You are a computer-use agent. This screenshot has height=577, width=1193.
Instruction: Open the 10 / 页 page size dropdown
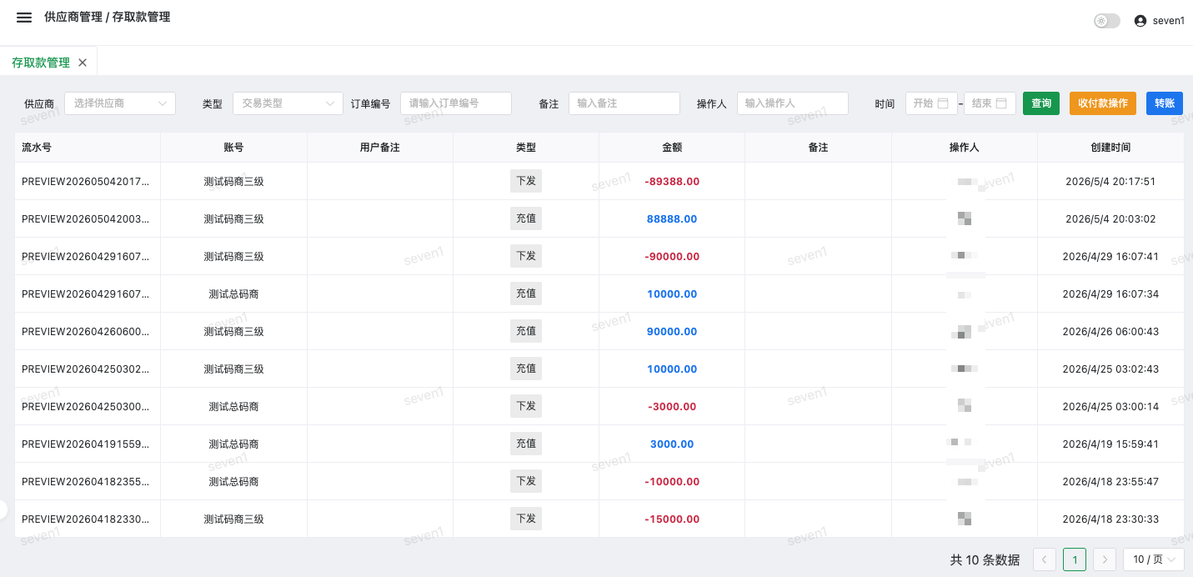coord(1154,559)
